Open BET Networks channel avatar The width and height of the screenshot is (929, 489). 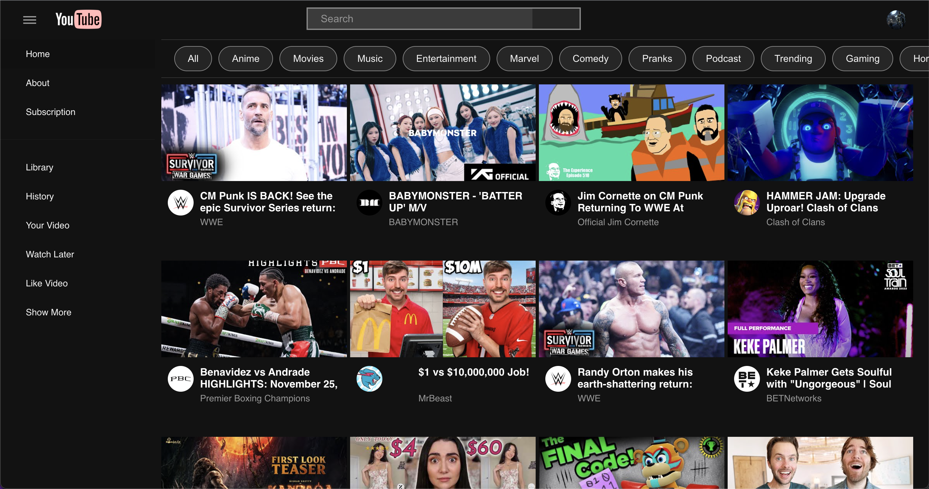click(x=747, y=379)
